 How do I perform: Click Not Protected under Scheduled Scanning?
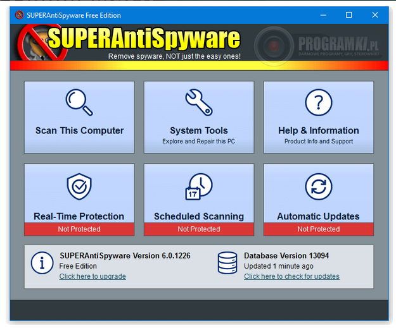click(199, 229)
